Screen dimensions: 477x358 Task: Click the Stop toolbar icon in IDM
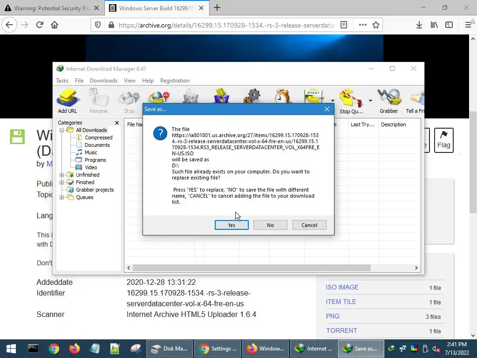tap(129, 101)
